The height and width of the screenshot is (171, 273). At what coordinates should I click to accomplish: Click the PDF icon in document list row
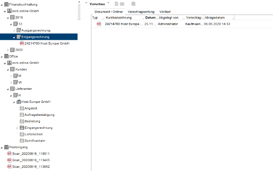click(99, 24)
